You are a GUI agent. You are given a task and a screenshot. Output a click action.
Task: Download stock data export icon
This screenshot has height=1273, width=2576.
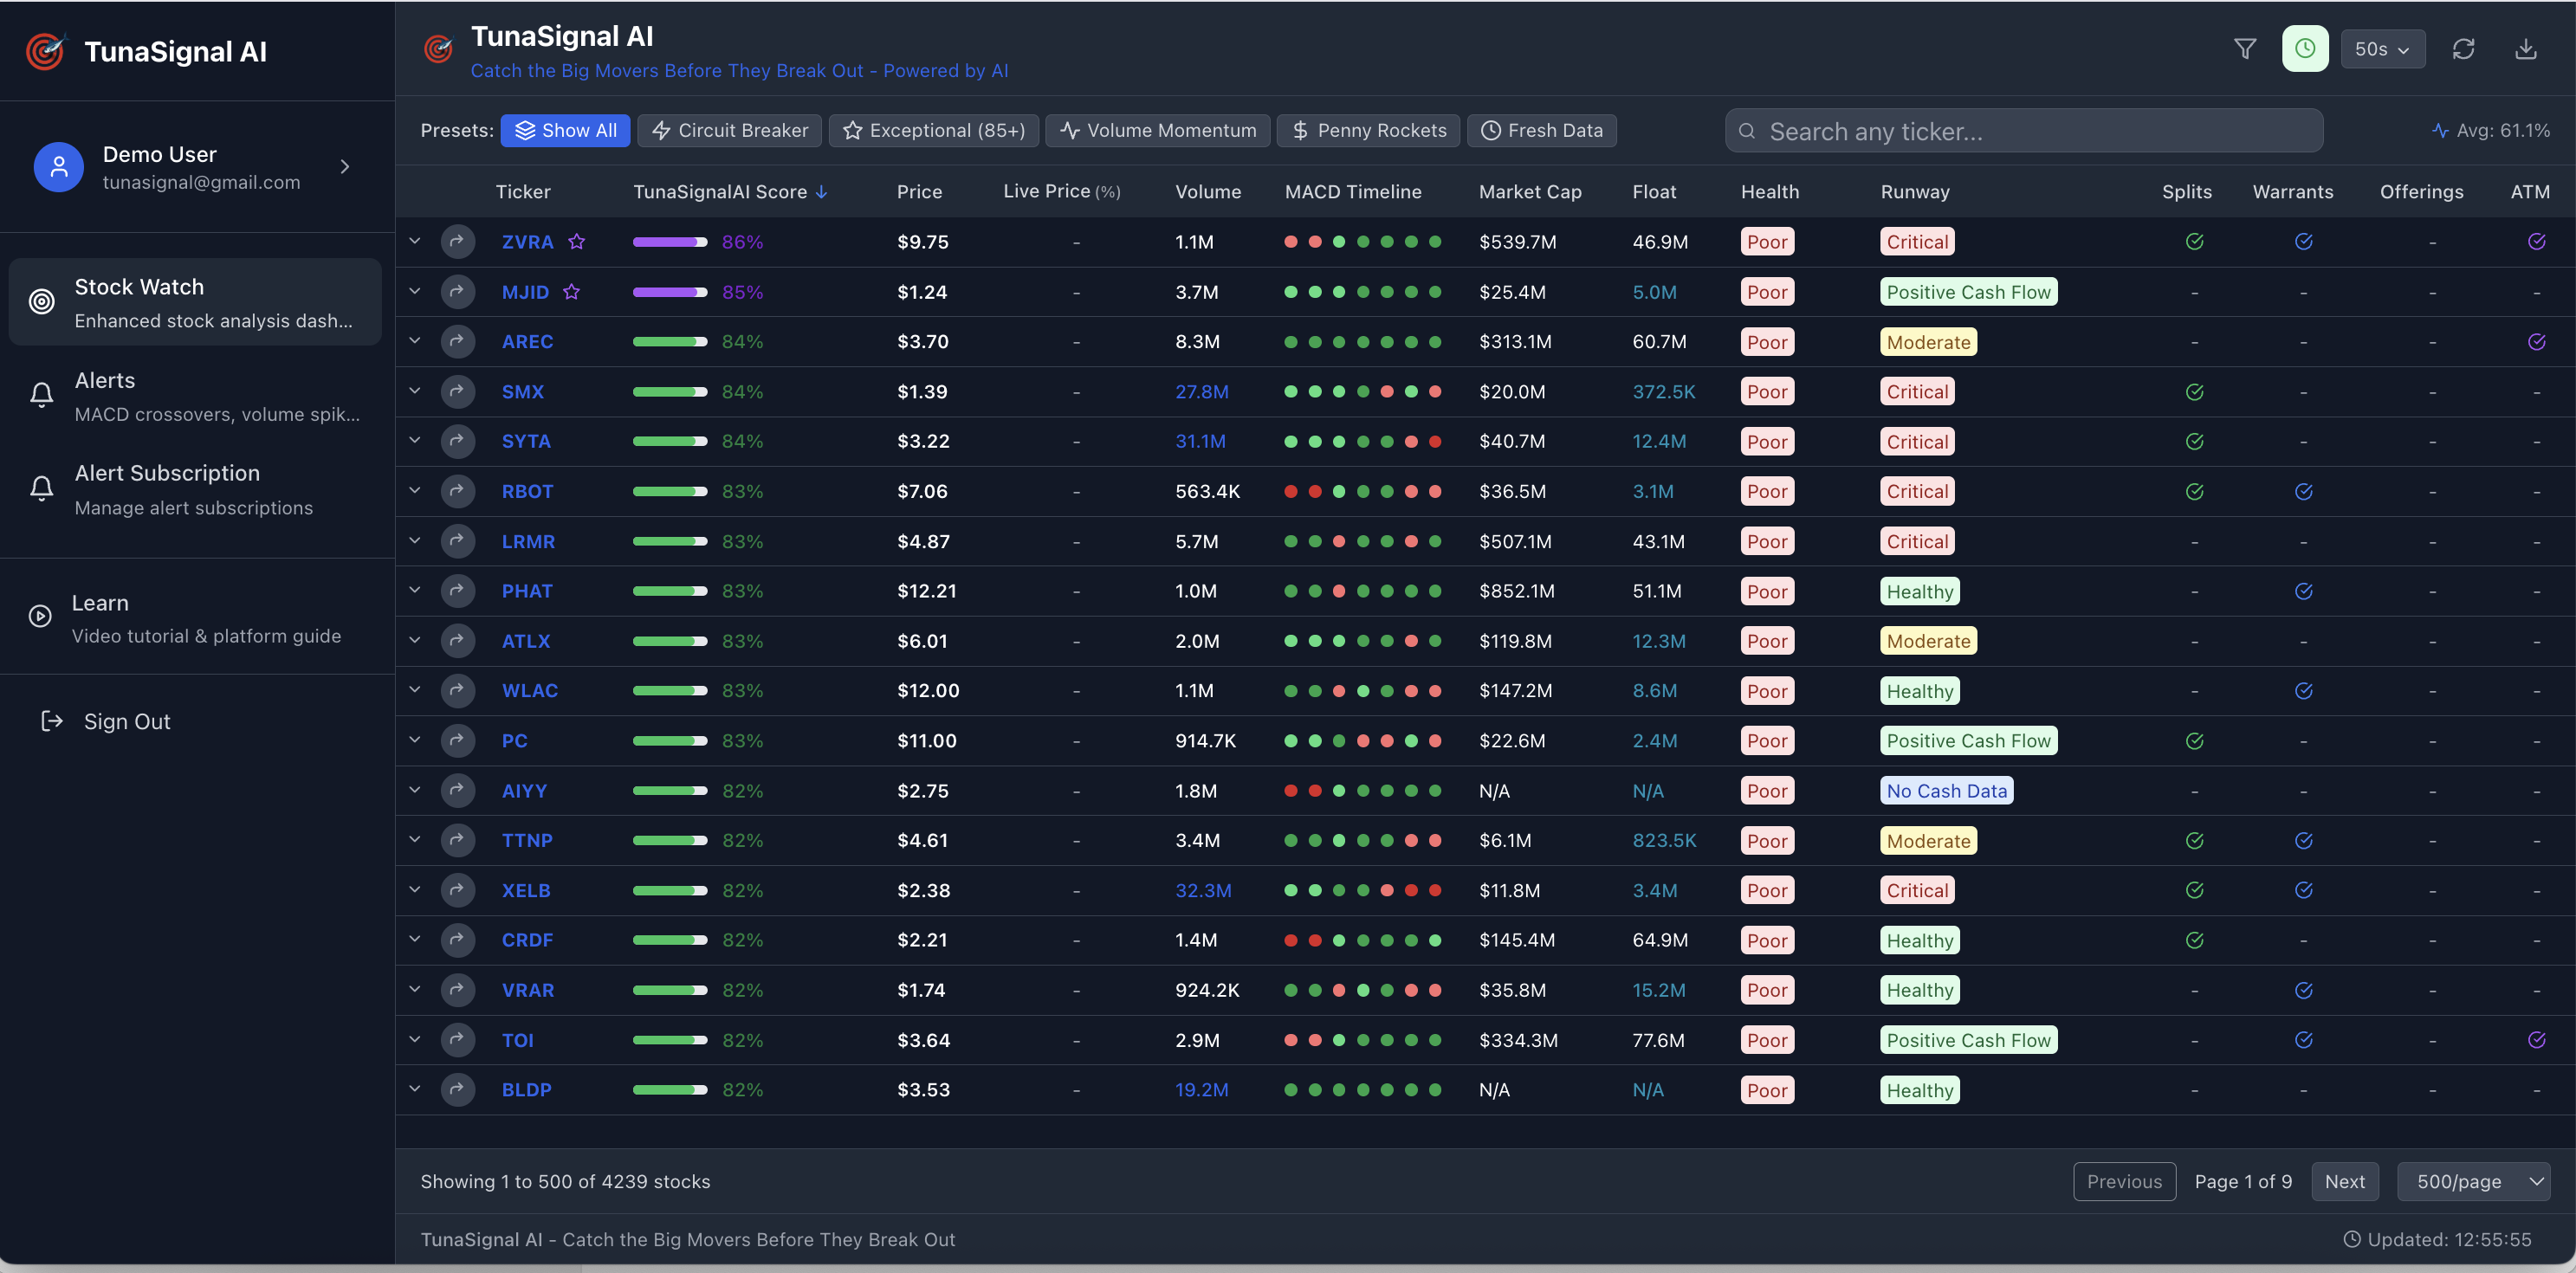[2525, 49]
